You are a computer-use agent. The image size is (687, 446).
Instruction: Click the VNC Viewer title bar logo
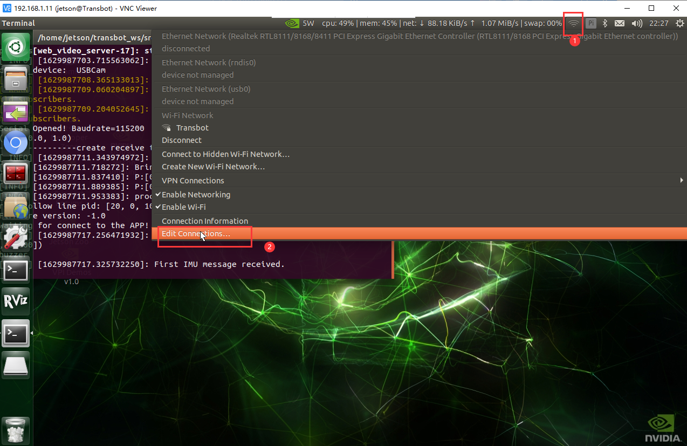point(7,8)
